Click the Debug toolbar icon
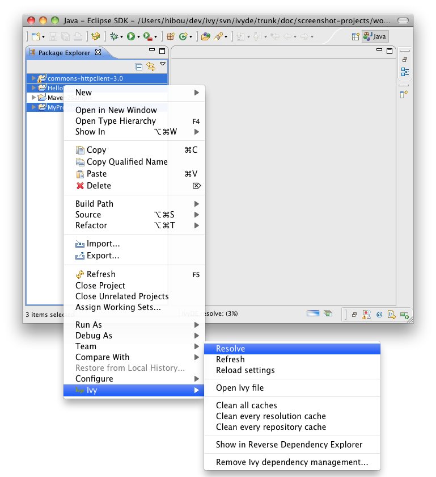Viewport: 436px width, 477px height. pos(114,36)
